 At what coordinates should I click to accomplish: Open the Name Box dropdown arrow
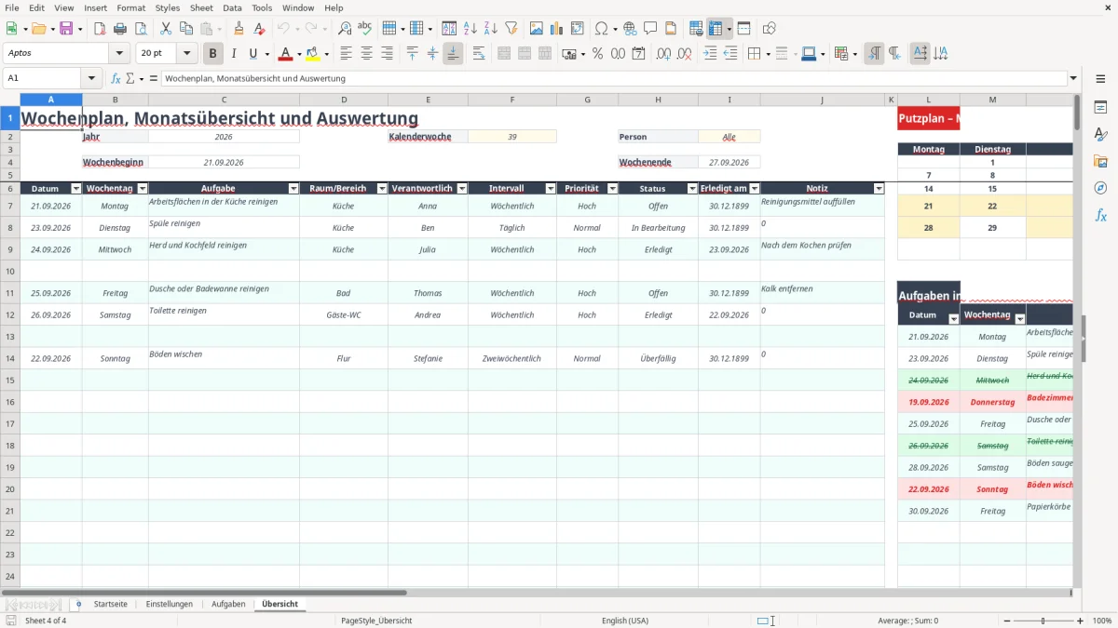click(x=91, y=78)
